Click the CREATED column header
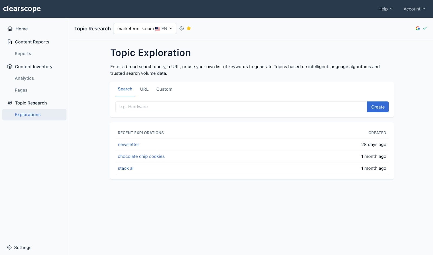 tap(377, 133)
